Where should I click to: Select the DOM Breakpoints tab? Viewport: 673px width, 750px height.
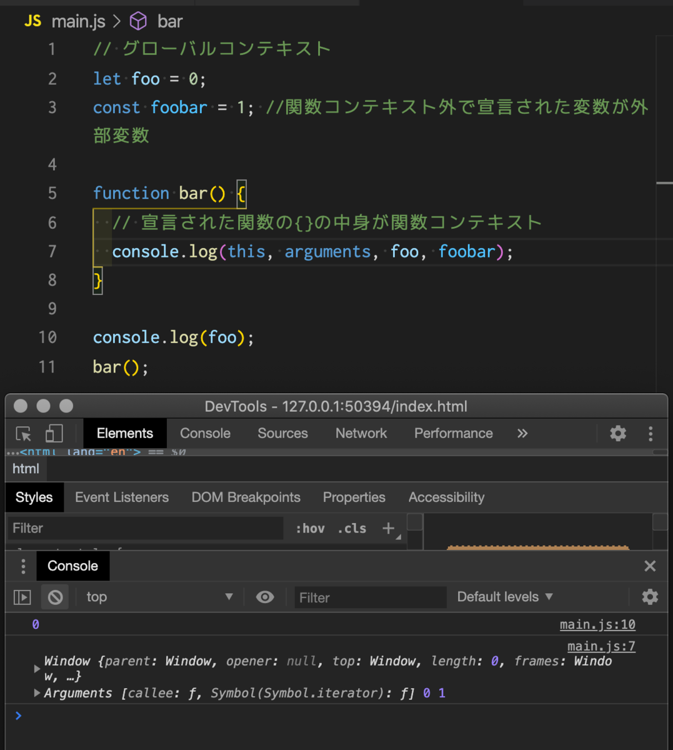coord(246,497)
